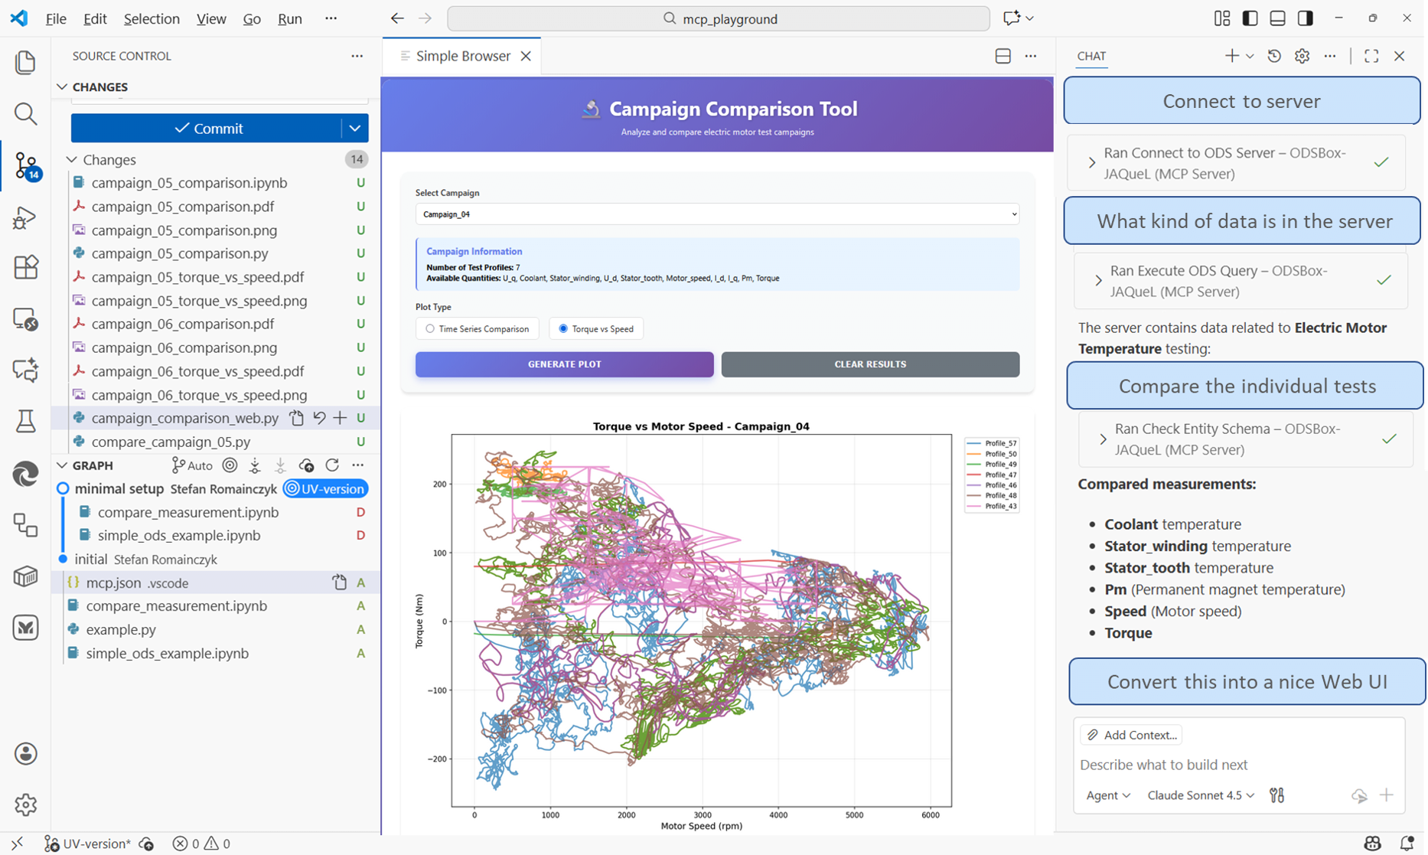The height and width of the screenshot is (855, 1428).
Task: Stage changes for campaign_comparison_web.py with plus icon
Action: 340,418
